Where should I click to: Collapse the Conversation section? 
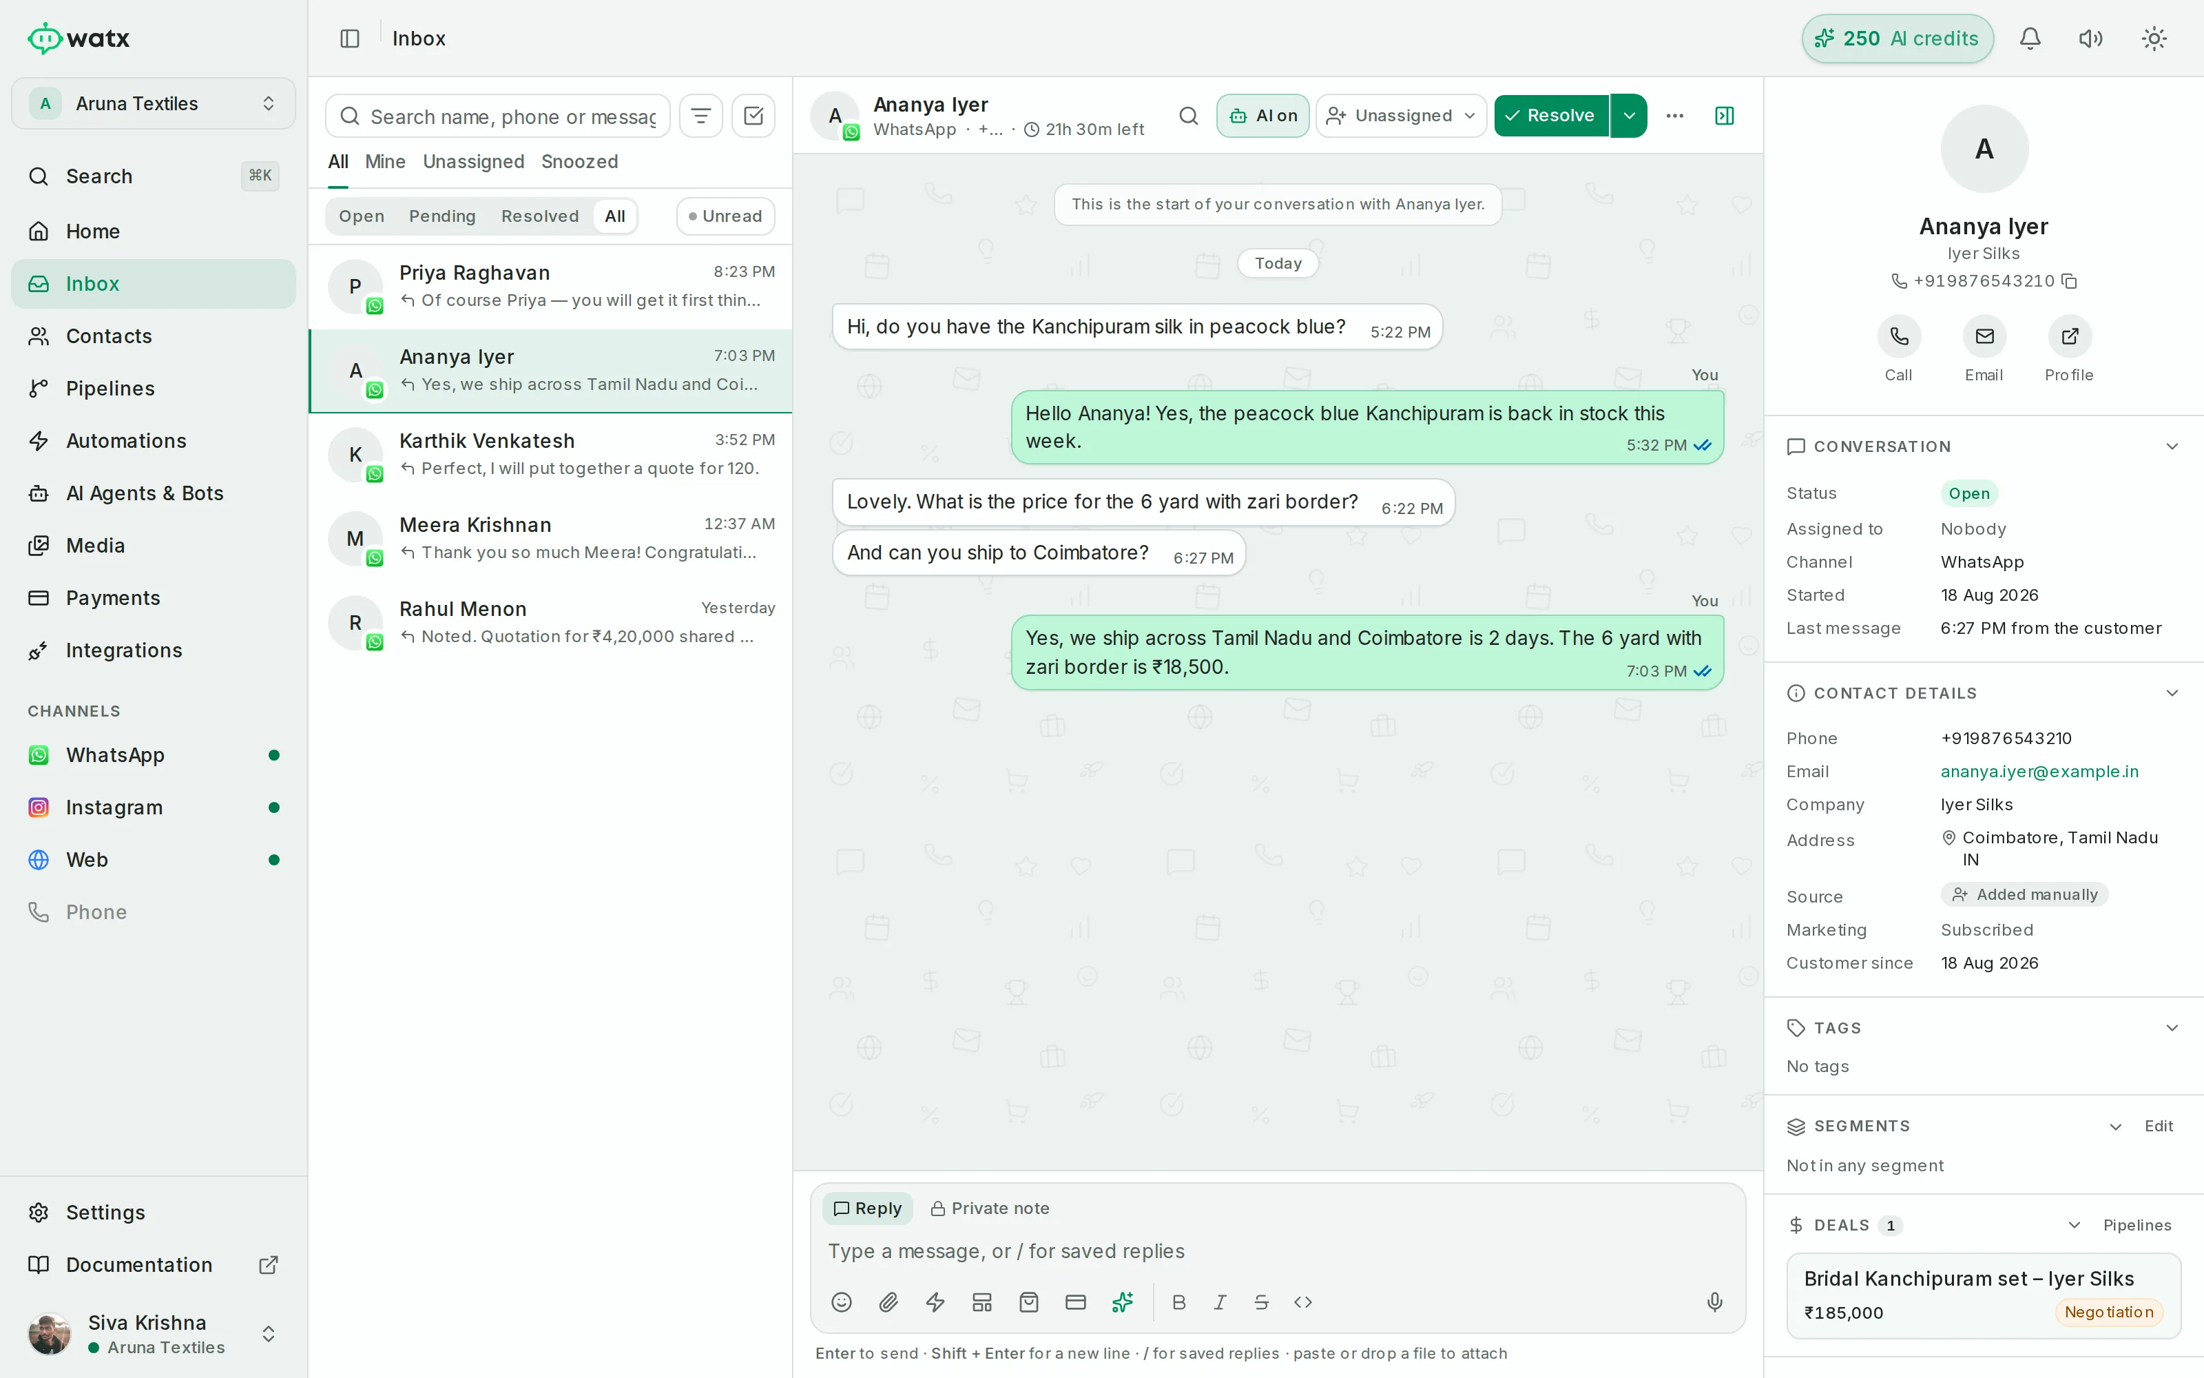pyautogui.click(x=2172, y=446)
